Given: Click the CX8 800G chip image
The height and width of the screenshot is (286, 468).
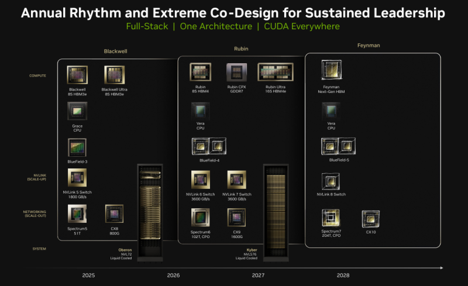Looking at the screenshot, I should point(114,213).
